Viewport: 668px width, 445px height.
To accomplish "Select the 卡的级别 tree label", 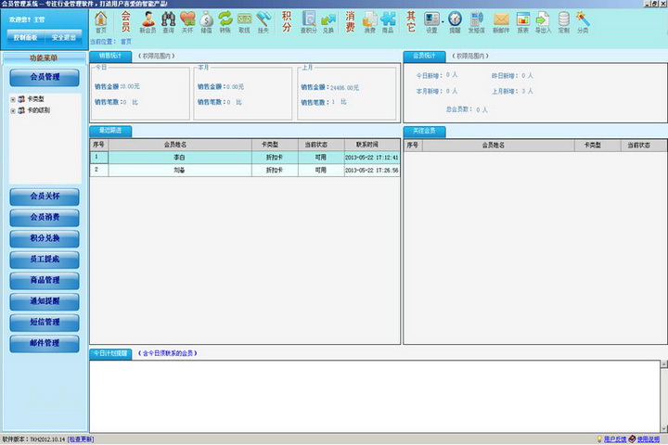I will [39, 110].
